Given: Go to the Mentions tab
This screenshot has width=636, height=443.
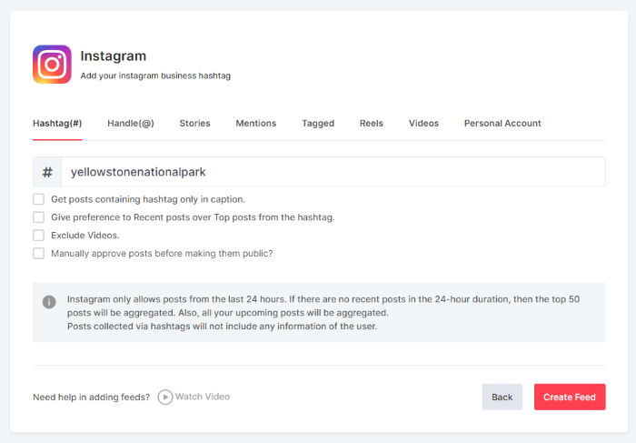Looking at the screenshot, I should 256,124.
